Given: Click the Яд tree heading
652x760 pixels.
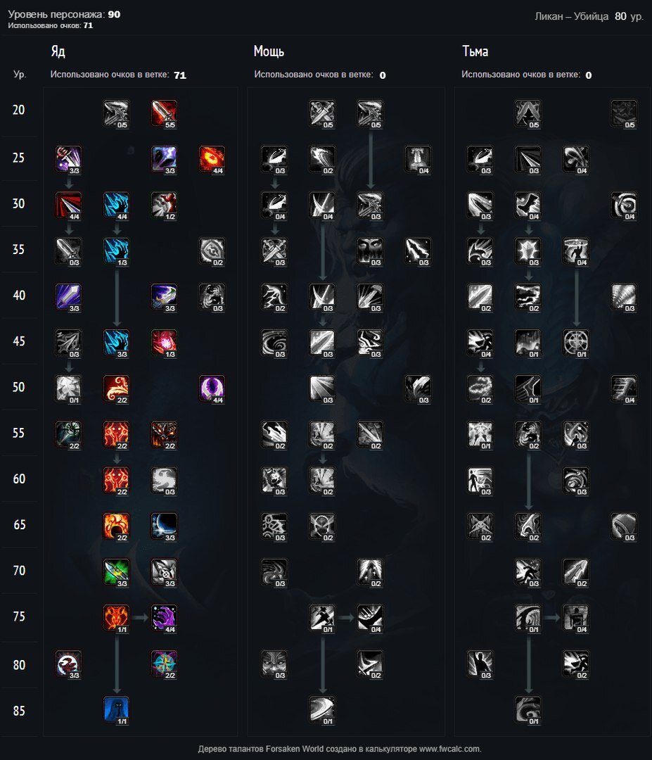Looking at the screenshot, I should [58, 51].
